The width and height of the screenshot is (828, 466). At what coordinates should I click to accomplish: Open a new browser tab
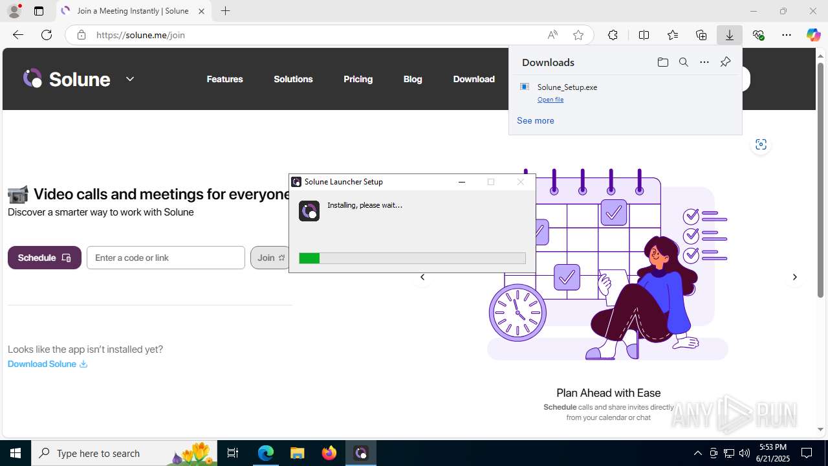pyautogui.click(x=225, y=11)
